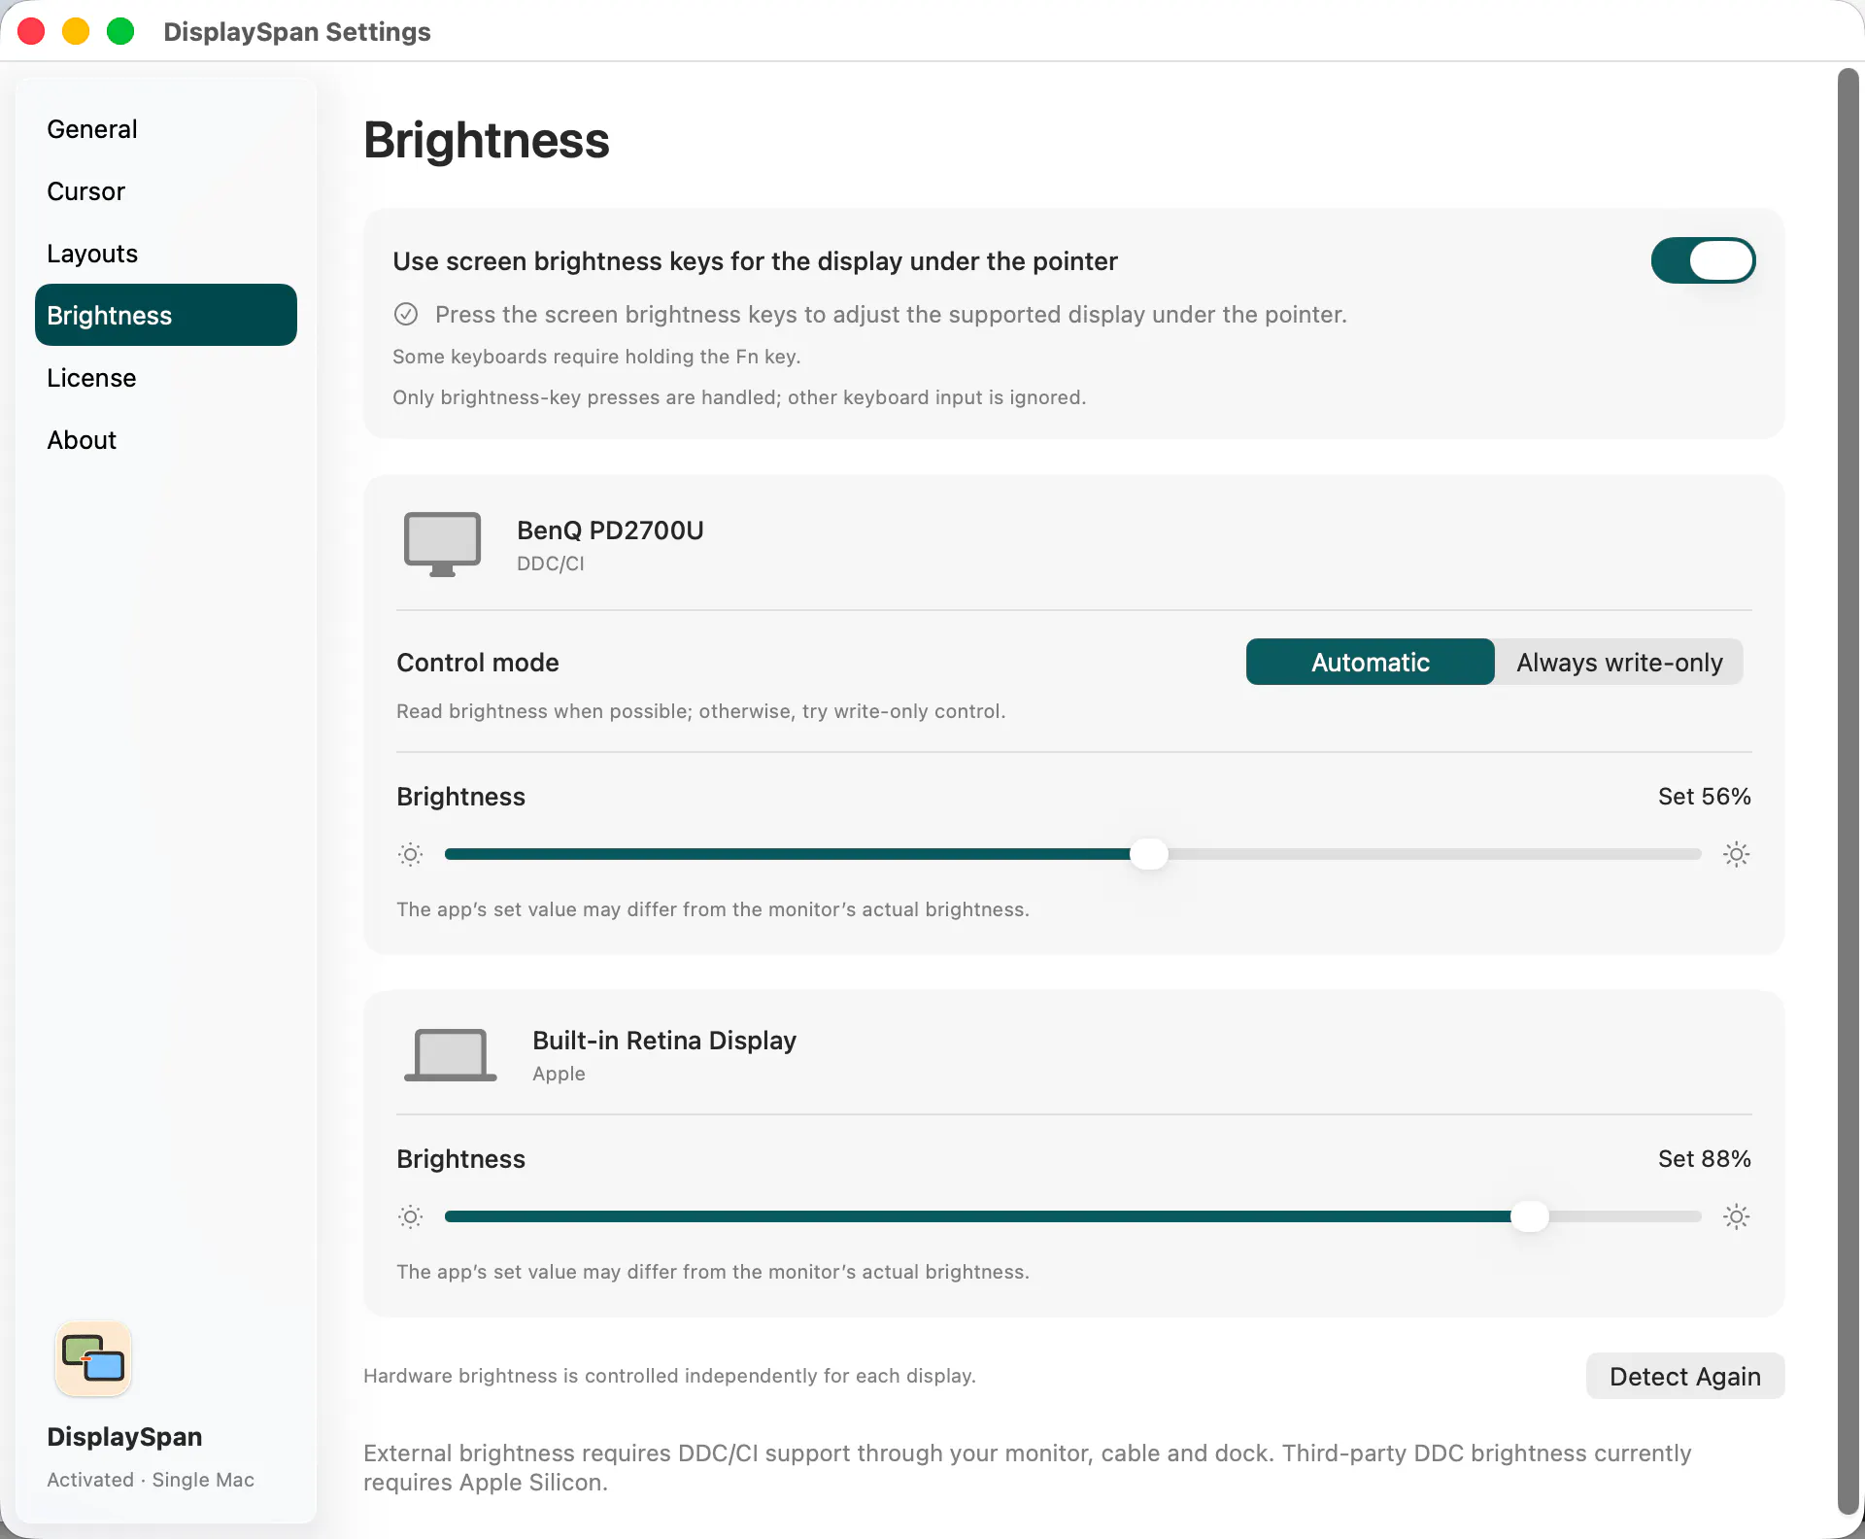Click the 'Control mode' label
Image resolution: width=1865 pixels, height=1539 pixels.
(x=478, y=663)
